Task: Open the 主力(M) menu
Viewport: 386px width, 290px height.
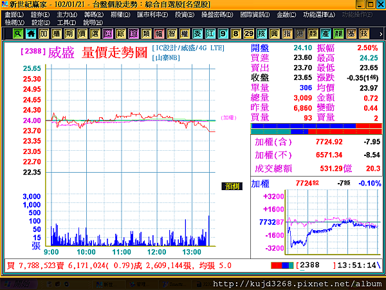Action: click(67, 15)
